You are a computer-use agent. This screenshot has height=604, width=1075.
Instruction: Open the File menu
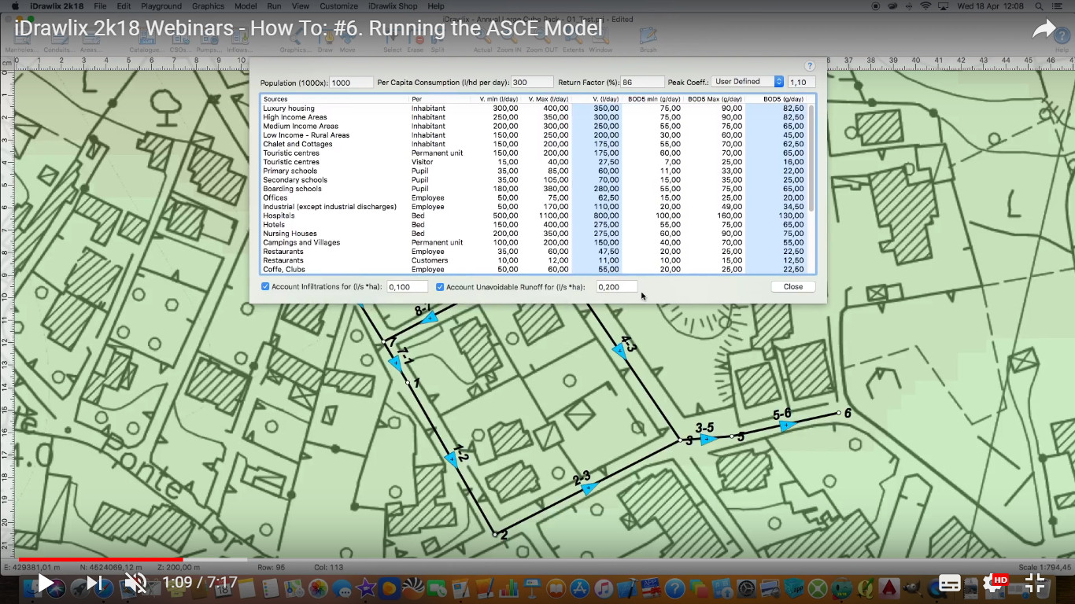(100, 6)
